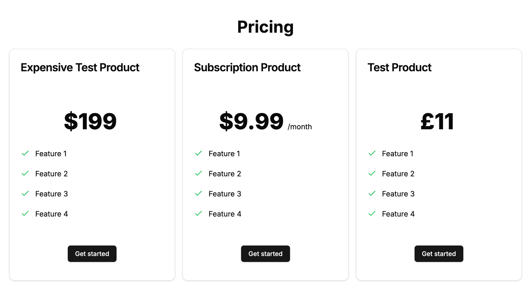Click the checkmark beside Feature 2 on Expensive Test Product
Screen dimensions: 532x291
click(x=25, y=173)
